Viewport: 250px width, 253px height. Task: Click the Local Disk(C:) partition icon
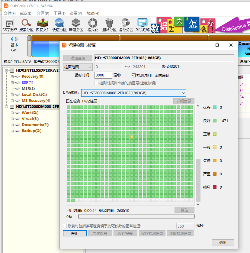click(x=18, y=95)
